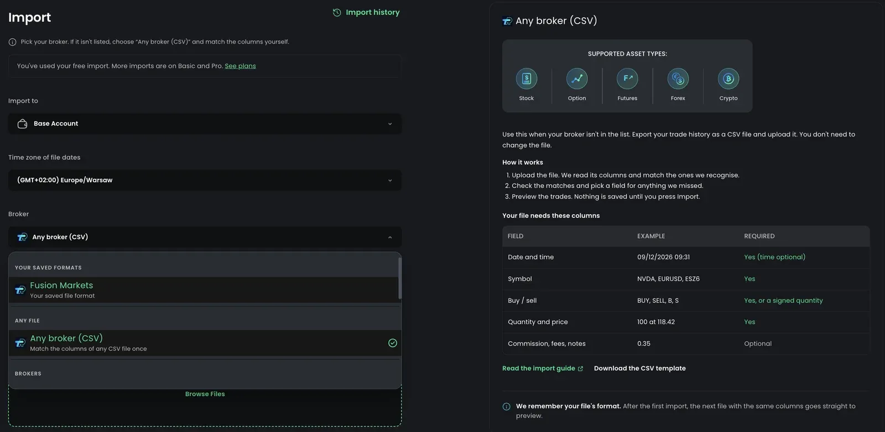
Task: Click the info icon next to 'We remember your file's format'
Action: point(506,407)
